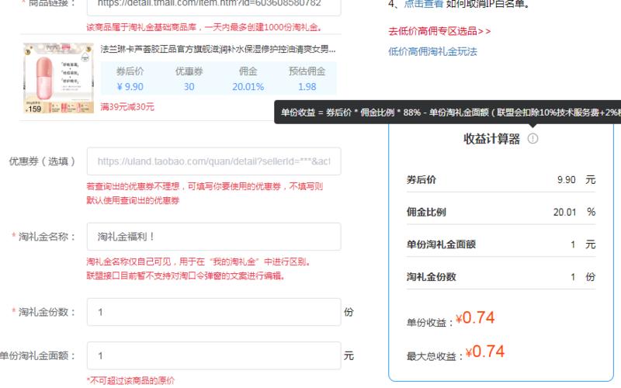Click the 优惠券 value 30

pos(189,87)
